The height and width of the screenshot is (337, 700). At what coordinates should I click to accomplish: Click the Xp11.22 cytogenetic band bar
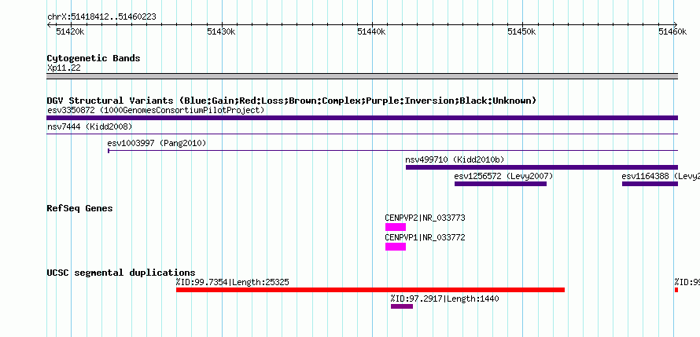pos(362,76)
